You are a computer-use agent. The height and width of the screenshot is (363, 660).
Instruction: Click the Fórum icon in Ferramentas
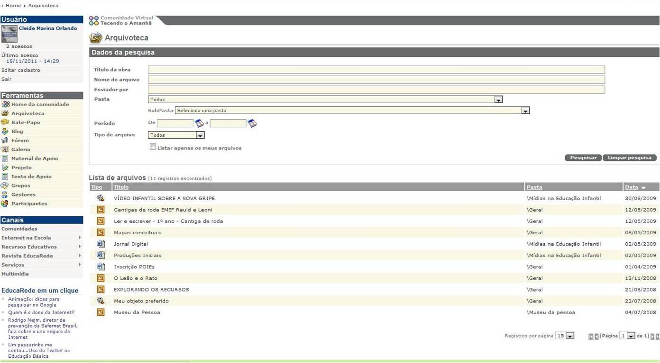5,141
